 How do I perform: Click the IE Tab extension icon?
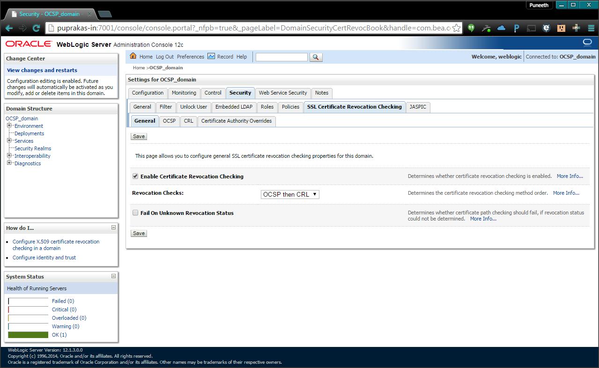(546, 28)
